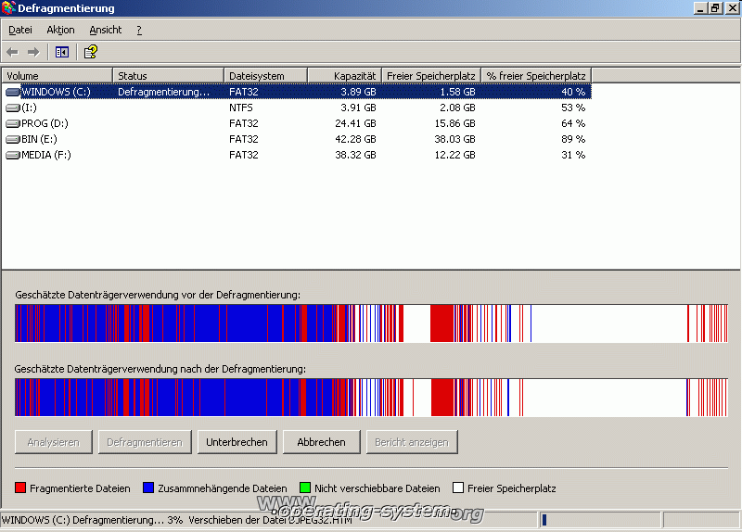
Task: Open the Datei menu
Action: [x=20, y=30]
